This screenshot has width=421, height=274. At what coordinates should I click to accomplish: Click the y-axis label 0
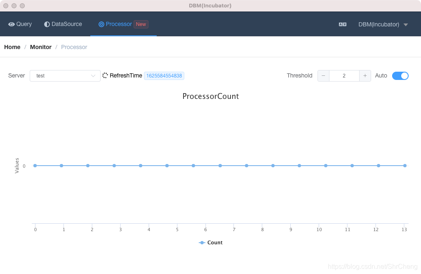coord(24,166)
